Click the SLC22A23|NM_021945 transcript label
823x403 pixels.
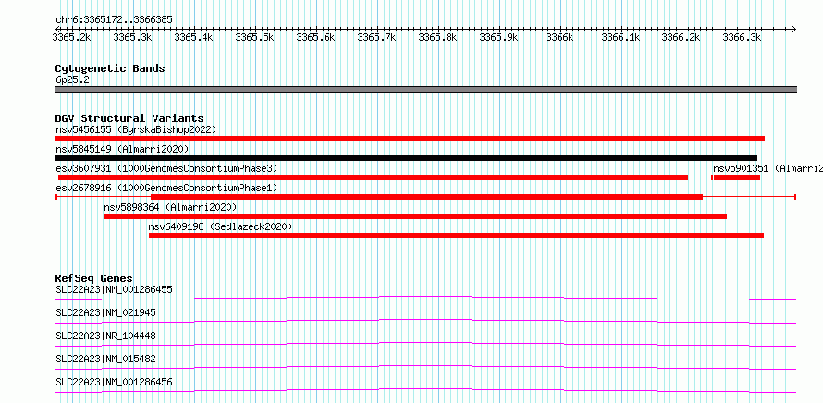pyautogui.click(x=105, y=312)
